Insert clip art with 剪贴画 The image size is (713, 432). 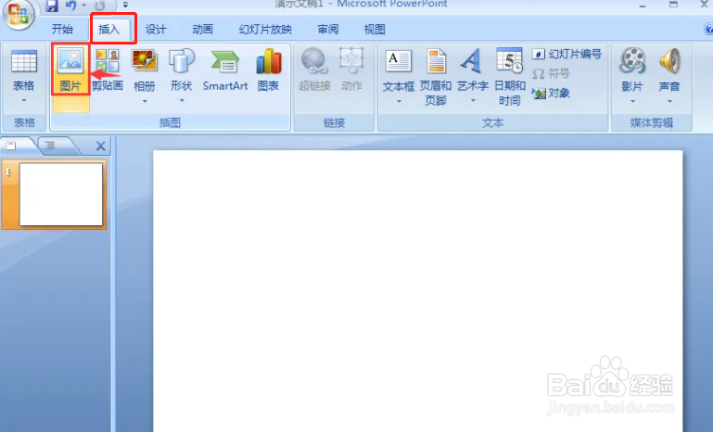coord(108,70)
